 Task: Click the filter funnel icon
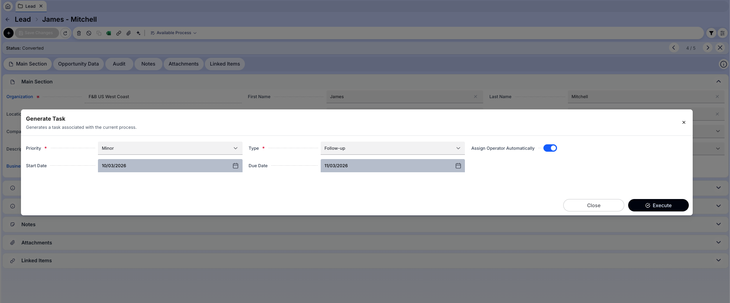click(711, 33)
